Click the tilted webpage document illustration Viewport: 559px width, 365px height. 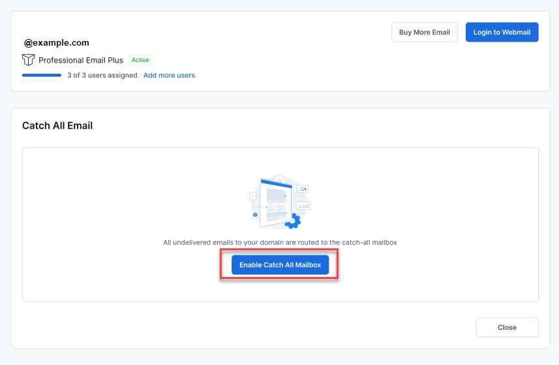(x=275, y=203)
